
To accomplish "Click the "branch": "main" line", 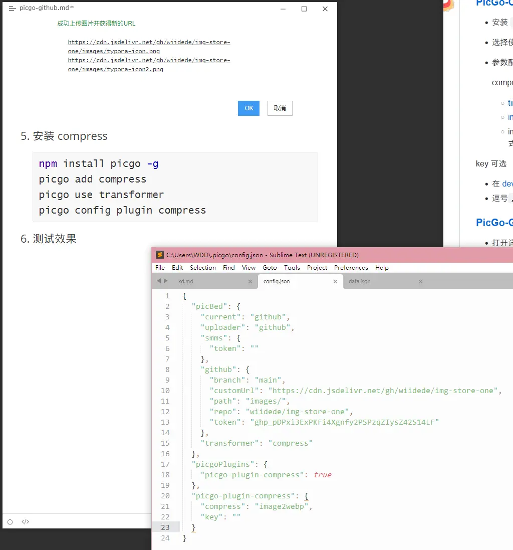I will [247, 380].
